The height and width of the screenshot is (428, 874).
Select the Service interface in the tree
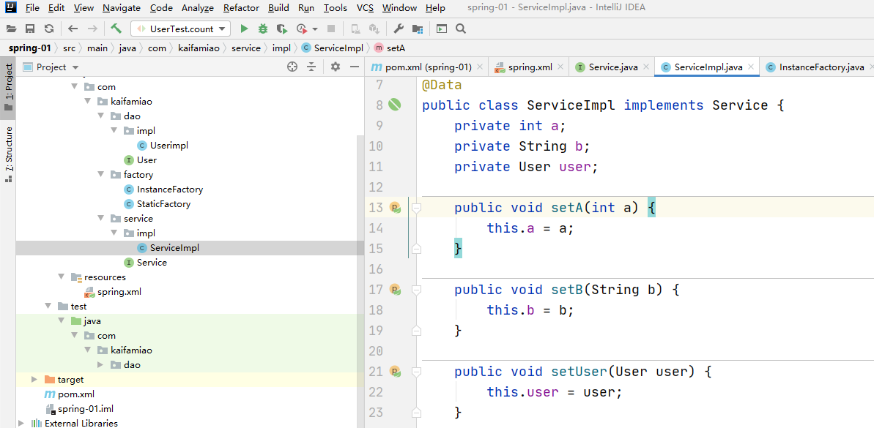tap(152, 262)
